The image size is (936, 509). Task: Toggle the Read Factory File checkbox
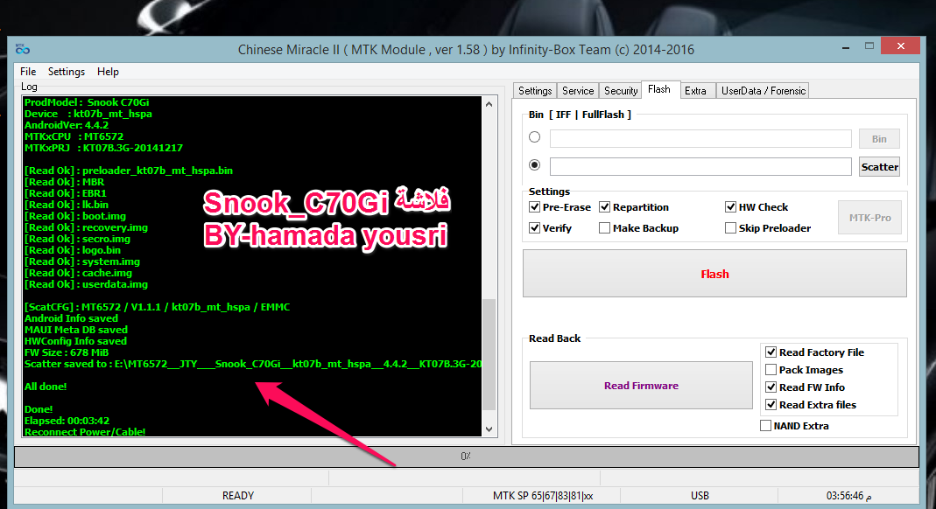(771, 352)
